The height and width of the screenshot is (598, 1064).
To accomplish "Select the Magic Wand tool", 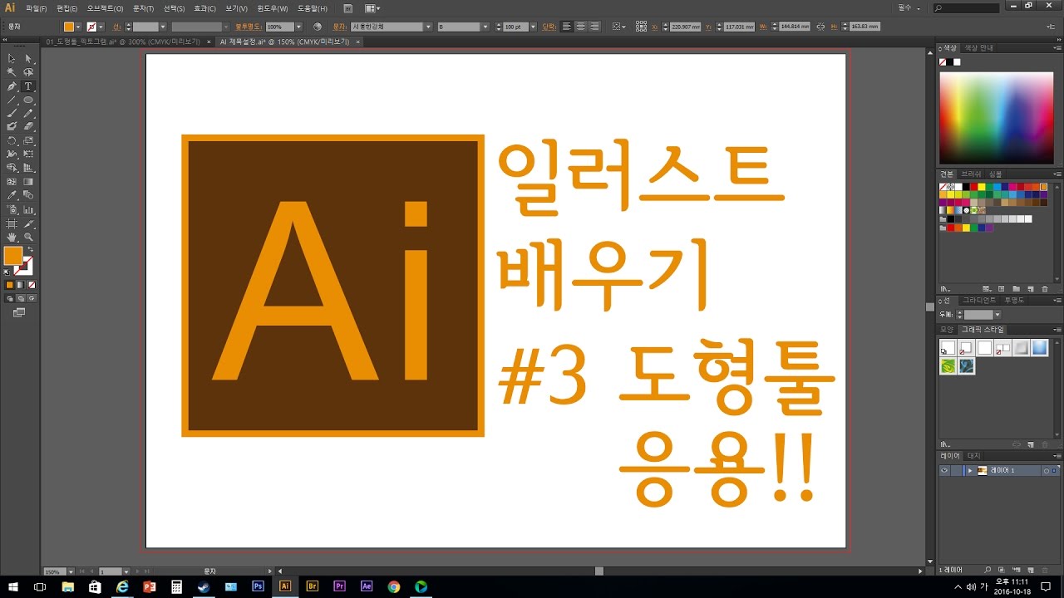I will (x=12, y=72).
